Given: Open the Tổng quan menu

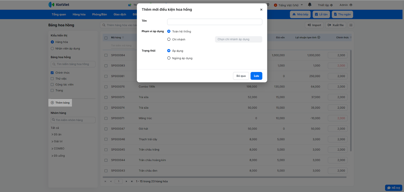Looking at the screenshot, I should 59,14.
